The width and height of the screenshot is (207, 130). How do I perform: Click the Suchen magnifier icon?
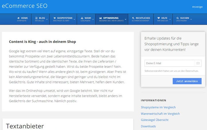(x=178, y=18)
